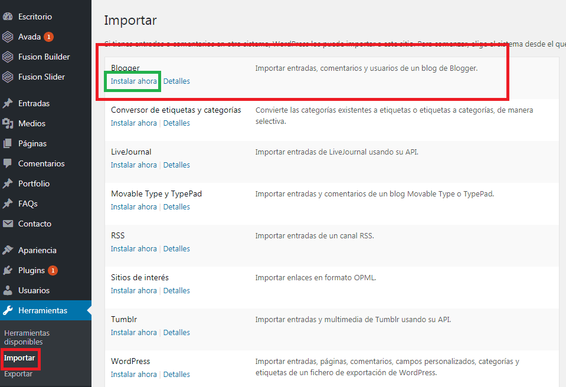Select the Herramientas menu
Viewport: 566px width, 387px height.
(45, 310)
